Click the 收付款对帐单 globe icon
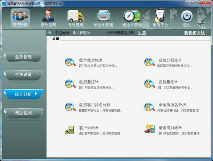Image resolution: width=213 pixels, height=161 pixels. point(70,62)
